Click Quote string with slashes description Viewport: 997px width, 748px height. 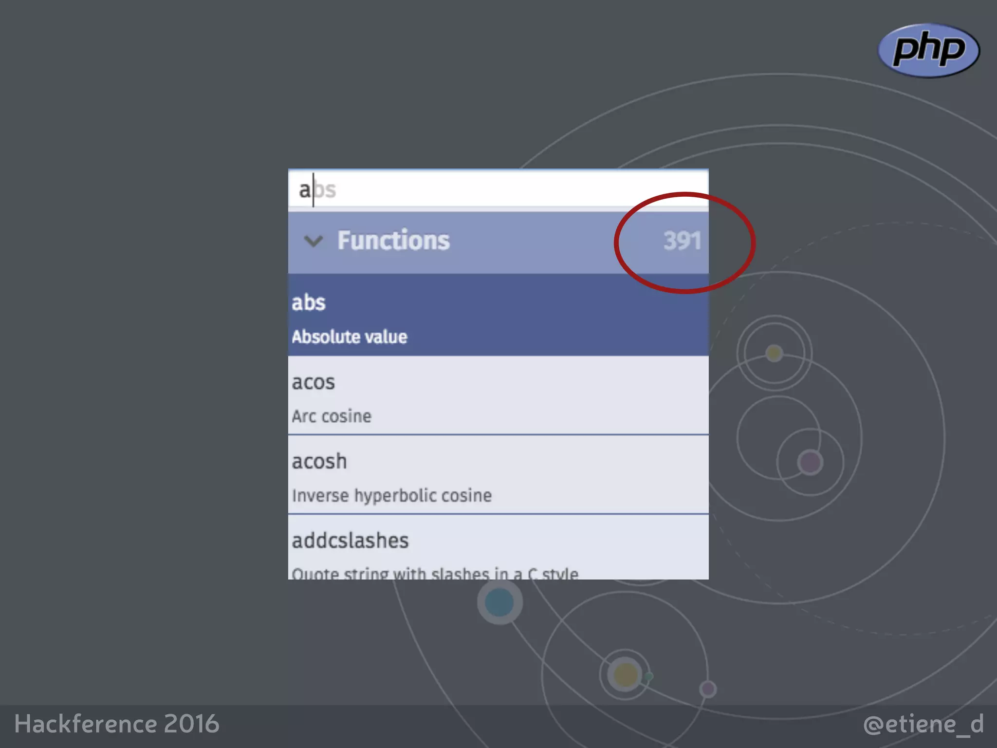click(x=435, y=573)
